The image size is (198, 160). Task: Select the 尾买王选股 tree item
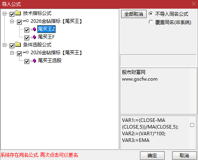50,61
